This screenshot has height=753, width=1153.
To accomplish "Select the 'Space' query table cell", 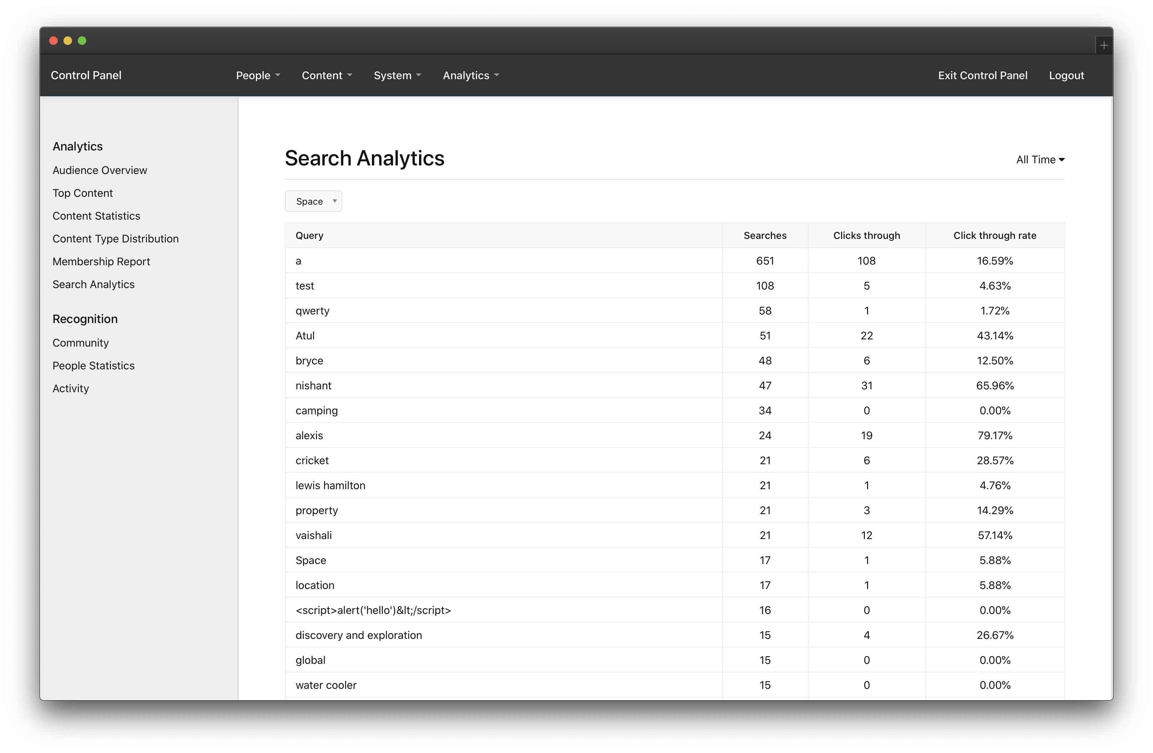I will click(504, 560).
